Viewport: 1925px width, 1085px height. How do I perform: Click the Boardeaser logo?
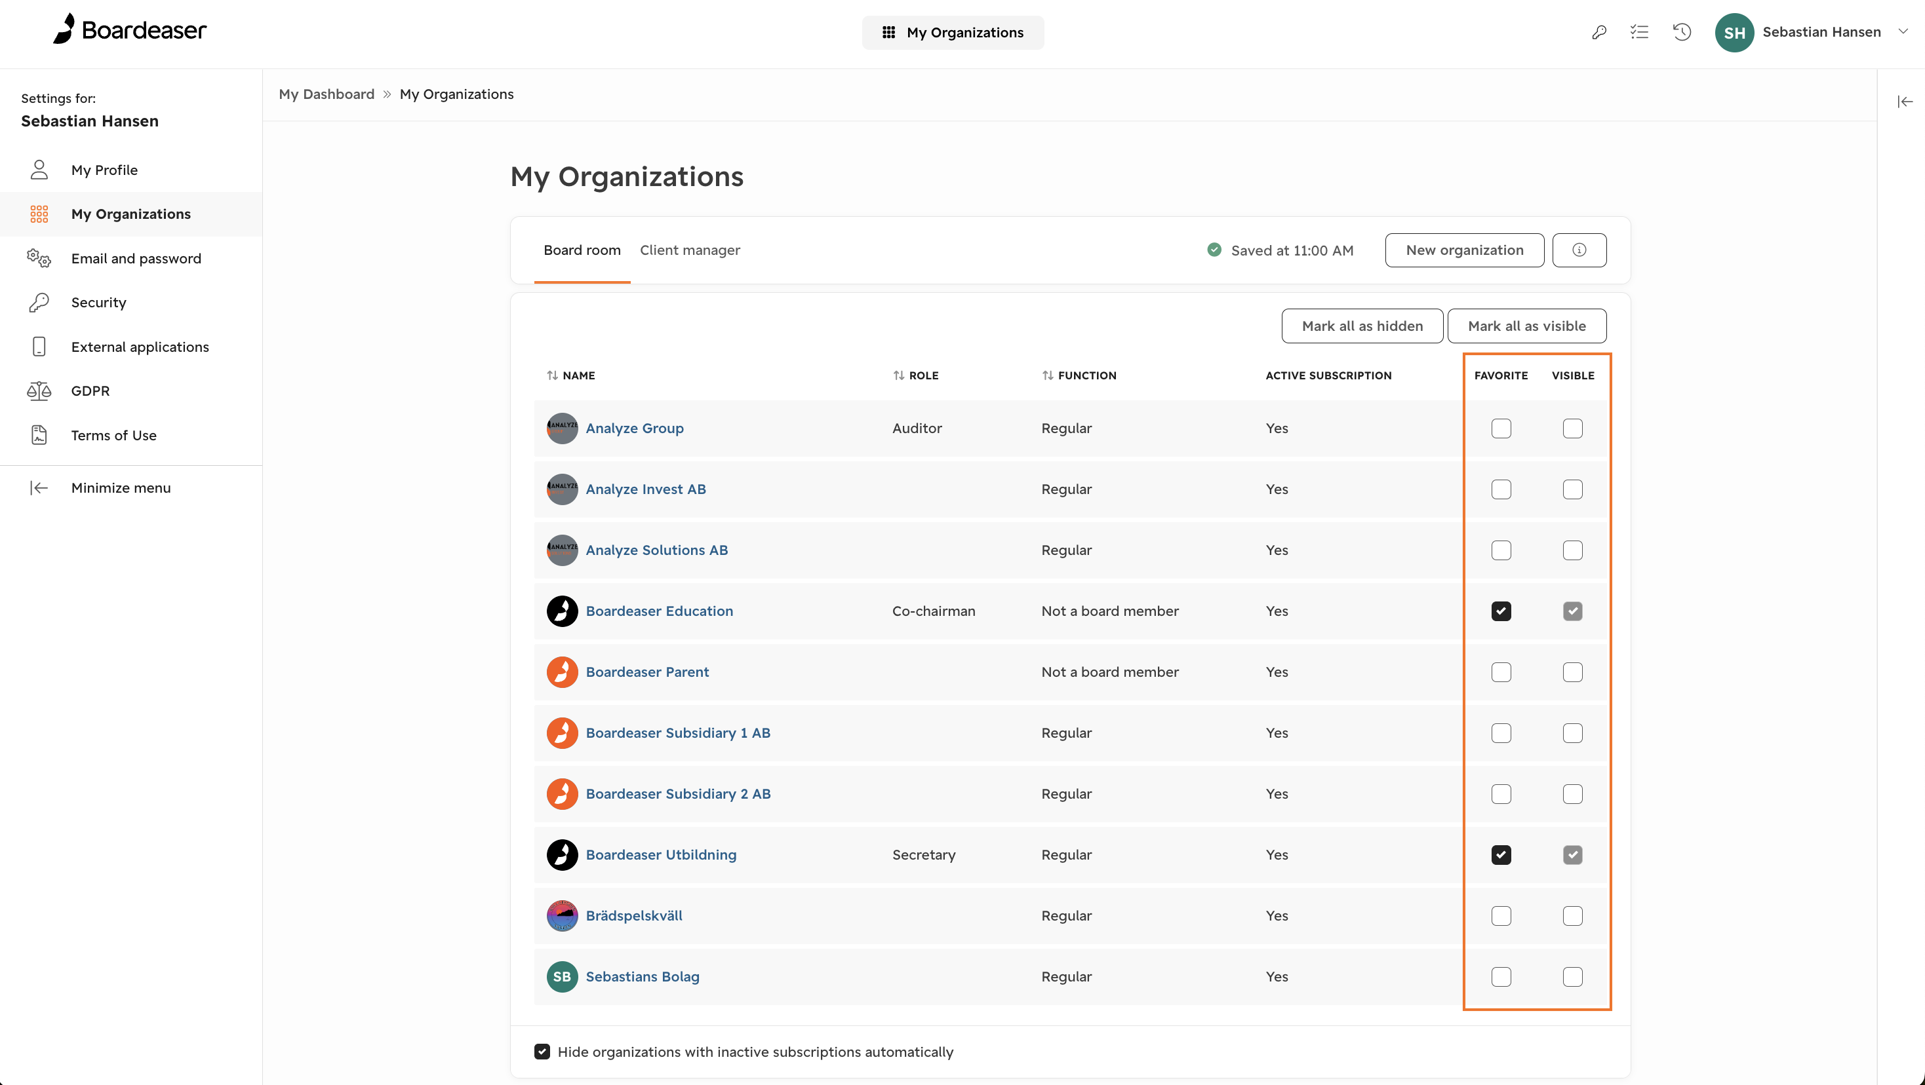[129, 30]
